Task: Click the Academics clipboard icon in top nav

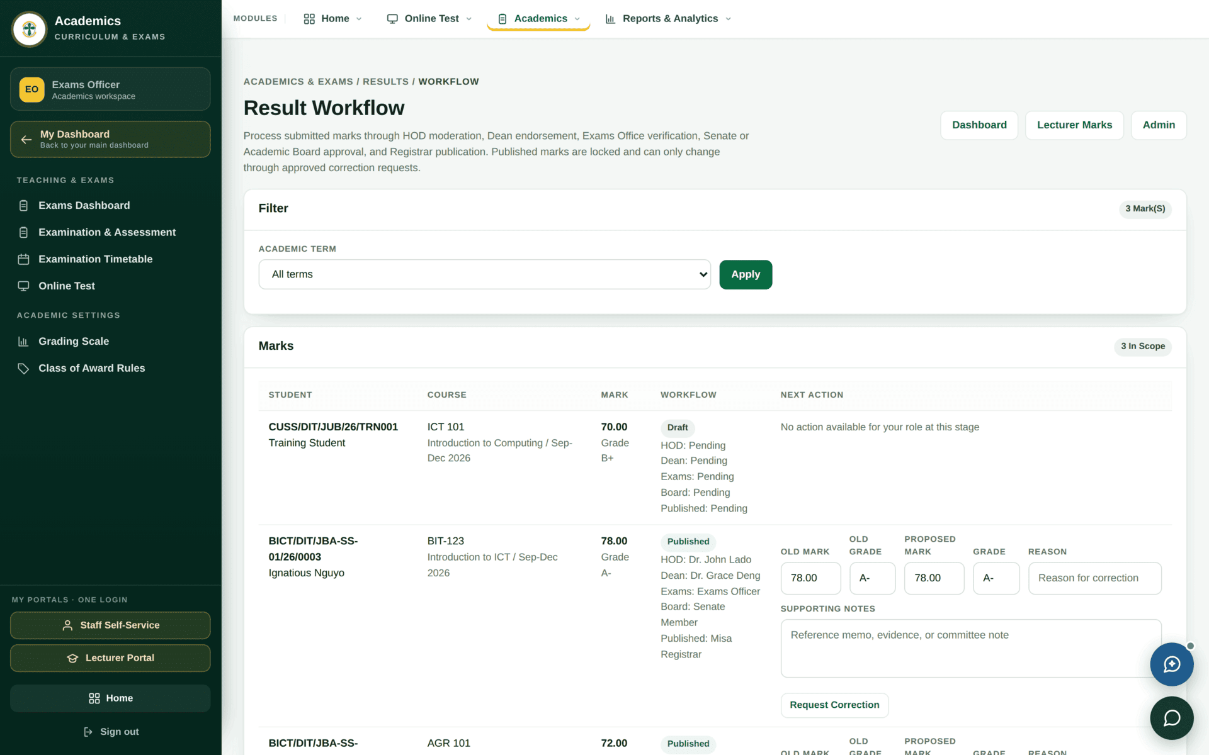Action: 502,19
